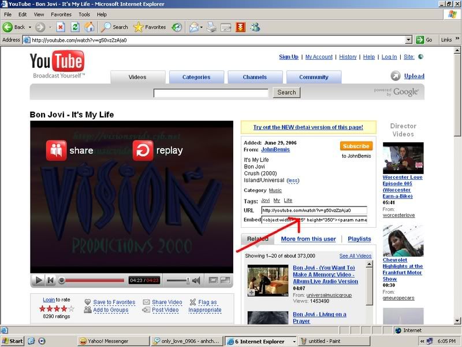The height and width of the screenshot is (347, 462).
Task: Try the NEW beta version link
Action: (x=308, y=127)
